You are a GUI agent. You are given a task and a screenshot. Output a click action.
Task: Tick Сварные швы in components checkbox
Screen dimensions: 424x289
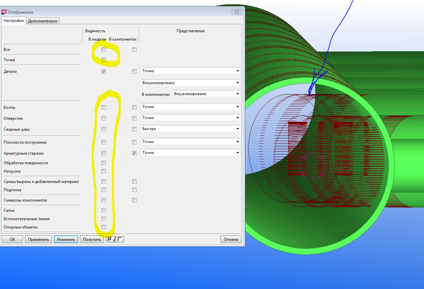coord(134,129)
